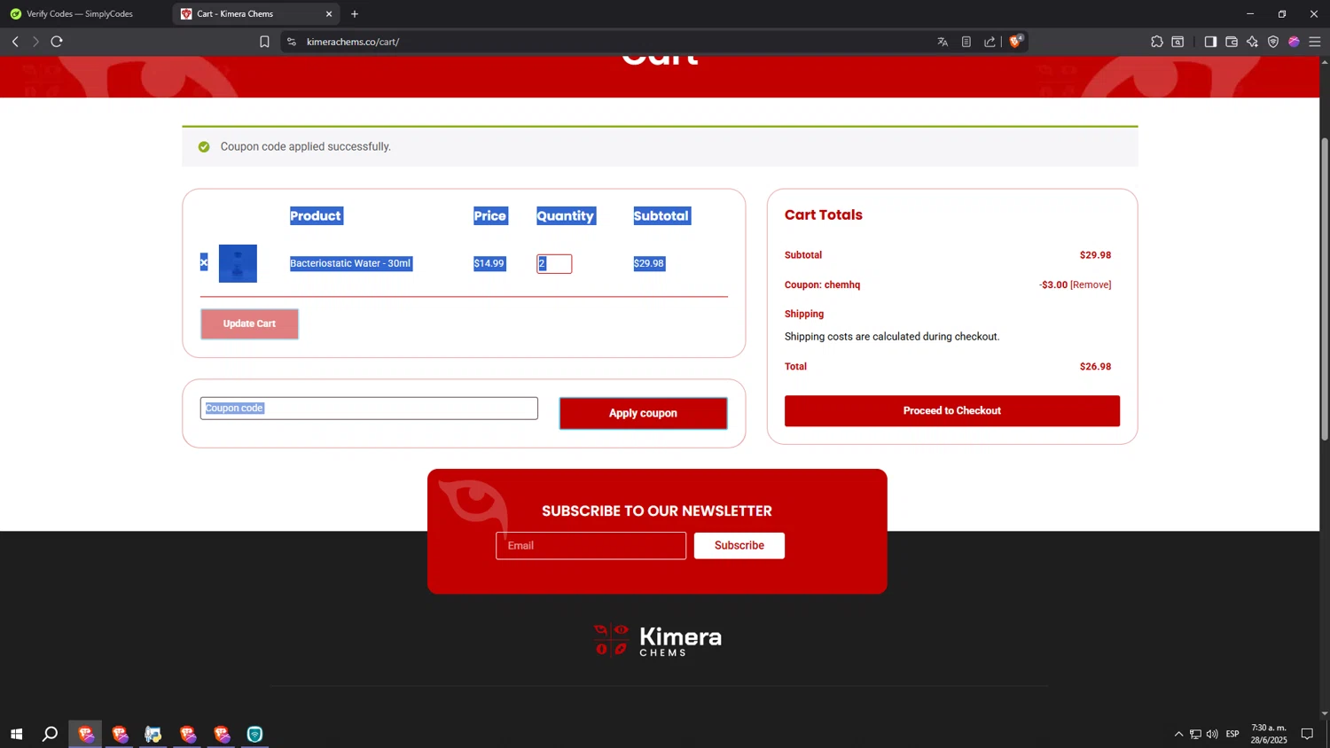
Task: Click the browser forward arrow
Action: (x=35, y=42)
